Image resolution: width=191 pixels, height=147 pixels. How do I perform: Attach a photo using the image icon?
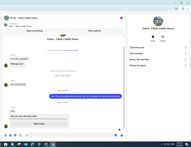tap(10, 135)
